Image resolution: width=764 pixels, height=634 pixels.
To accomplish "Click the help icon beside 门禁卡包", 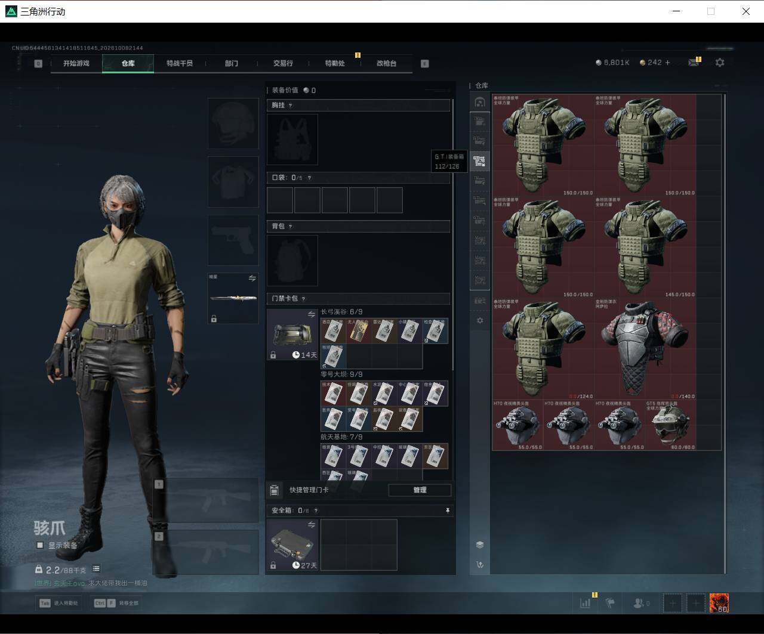I will tap(304, 299).
